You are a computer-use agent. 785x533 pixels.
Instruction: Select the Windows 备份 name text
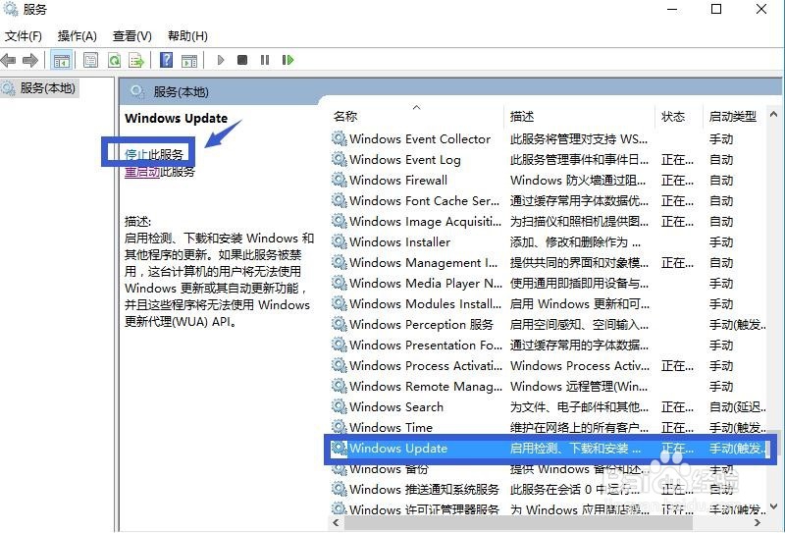click(389, 469)
